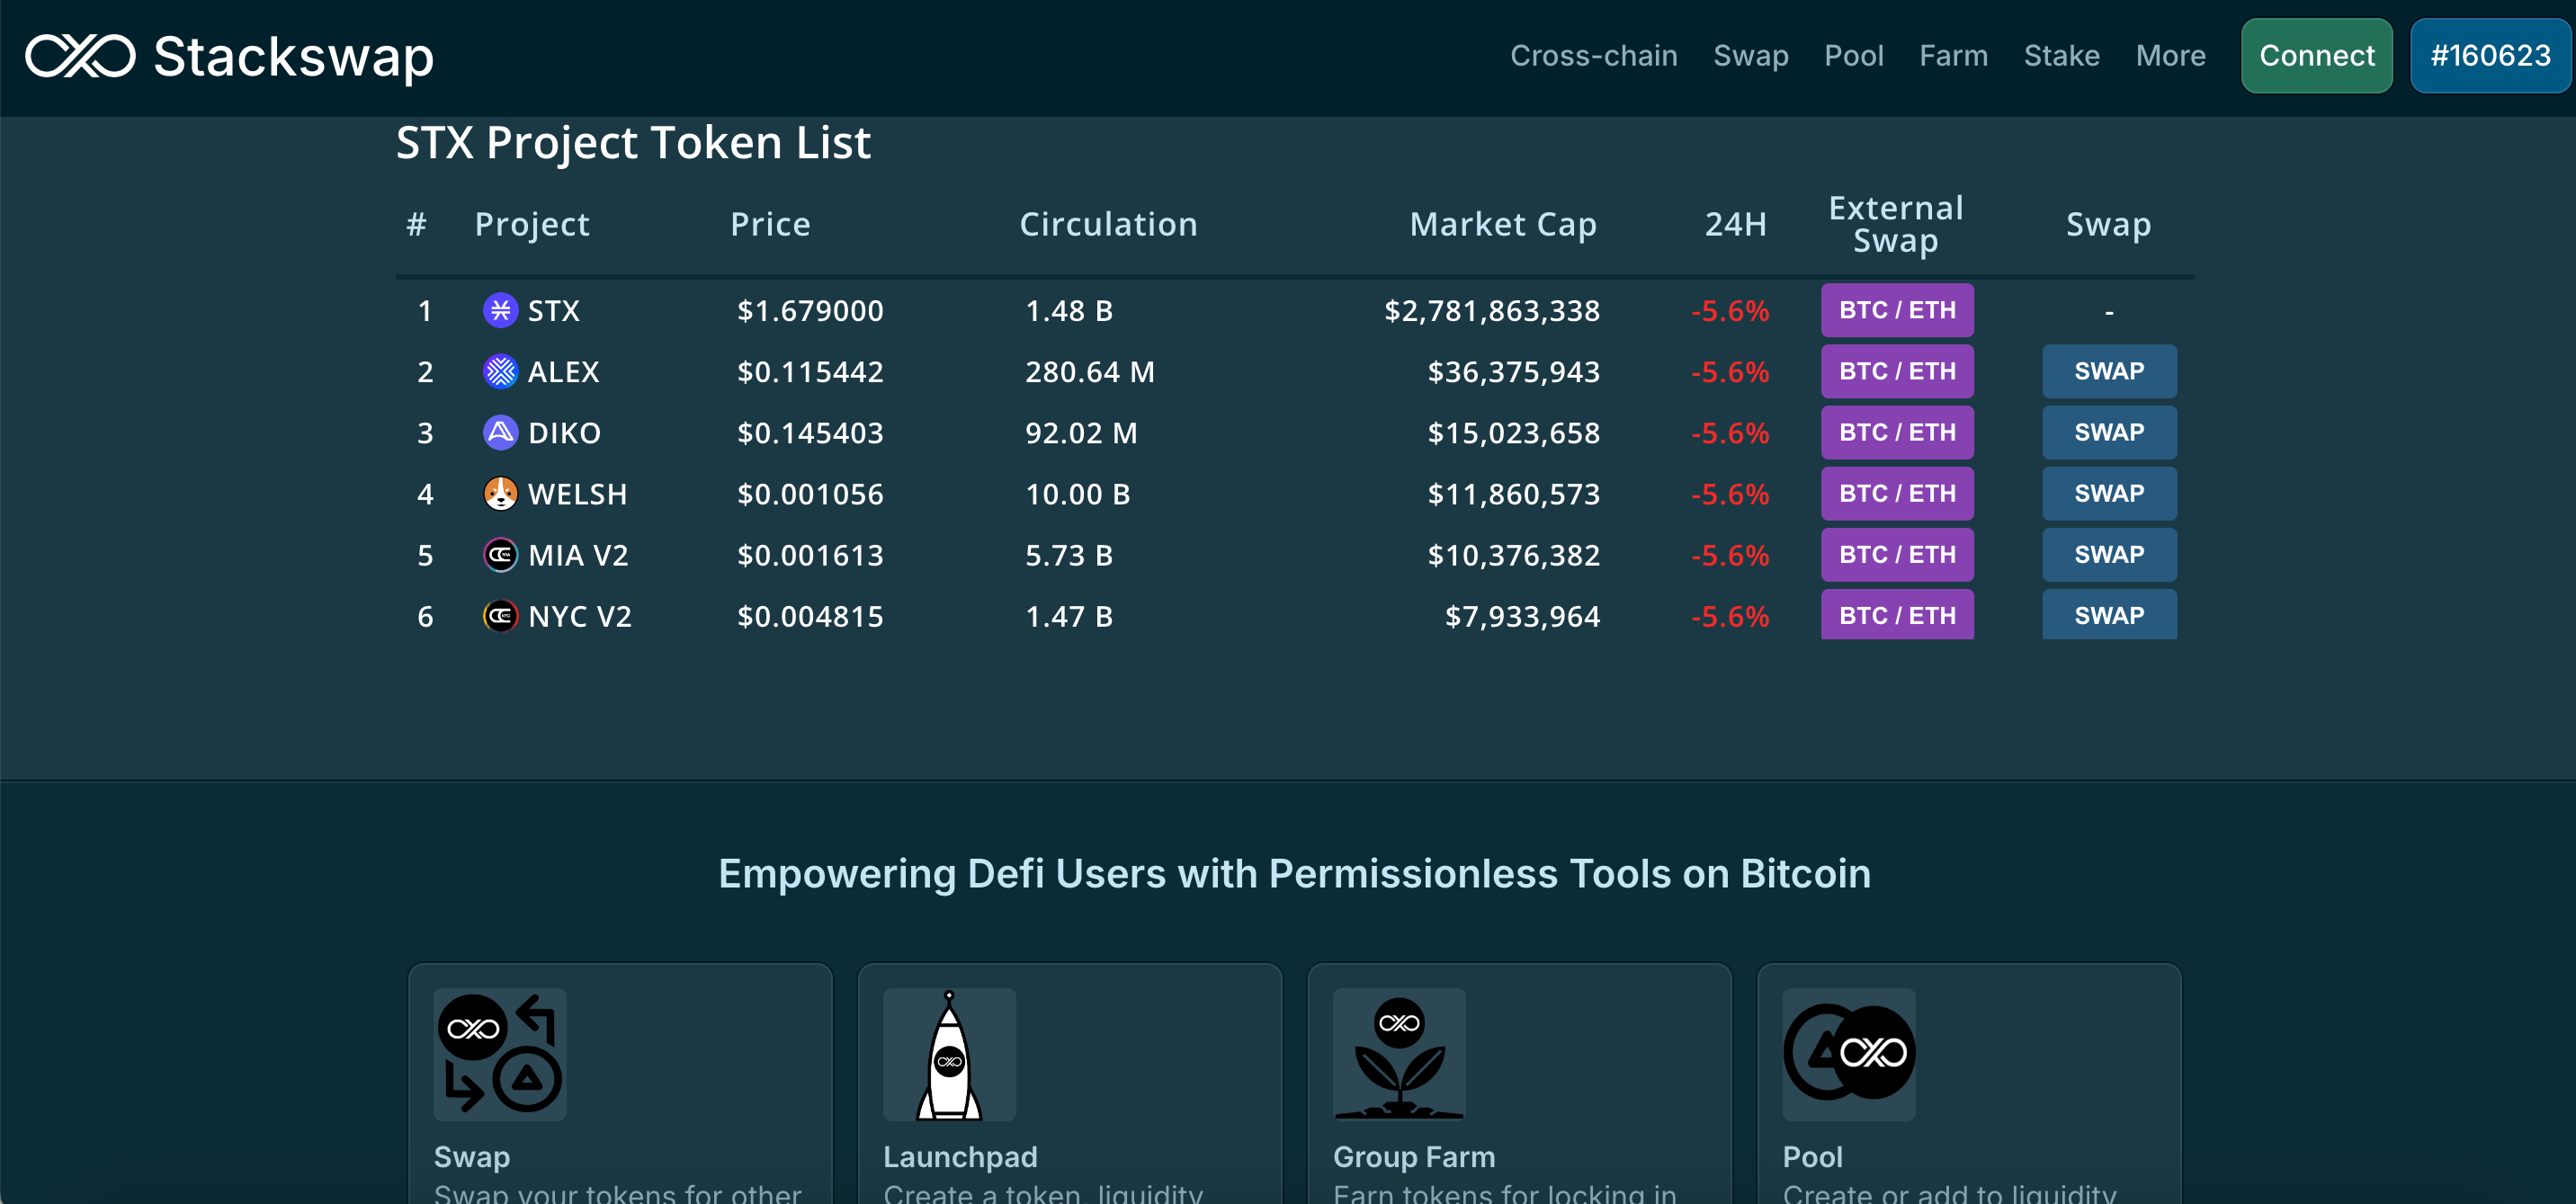Click circulation value 5.73 B
2576x1204 pixels.
point(1069,555)
